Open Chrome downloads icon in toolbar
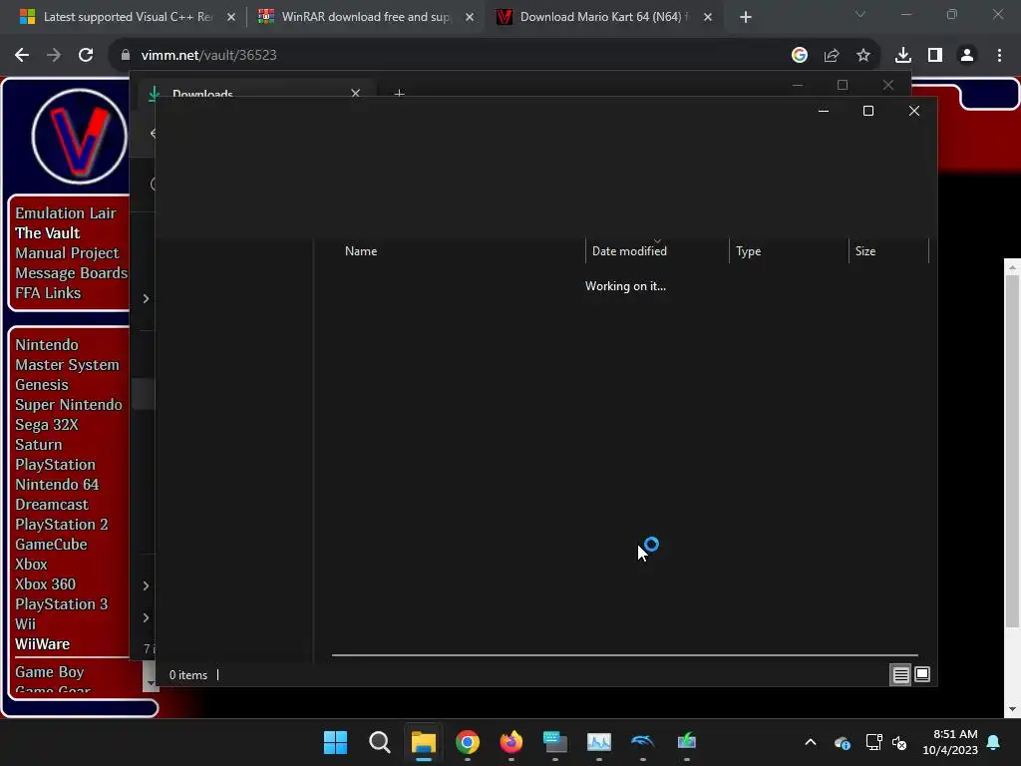Viewport: 1021px width, 766px height. (x=902, y=56)
